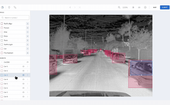Open Car 1 more options menu
Screen dimensions: 170x105
coord(28,66)
